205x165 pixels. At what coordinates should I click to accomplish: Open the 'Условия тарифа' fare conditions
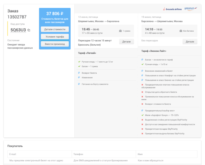pos(55,37)
